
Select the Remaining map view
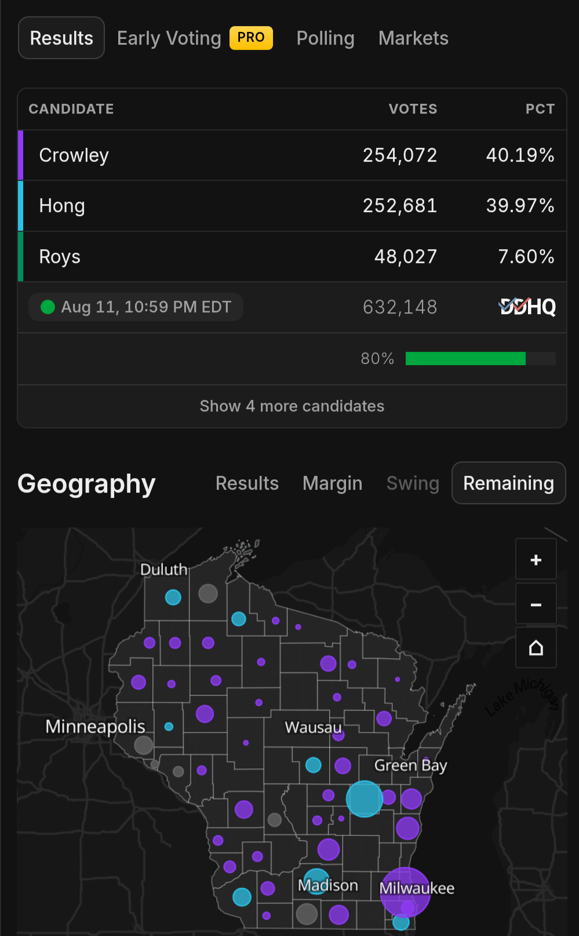coord(508,483)
